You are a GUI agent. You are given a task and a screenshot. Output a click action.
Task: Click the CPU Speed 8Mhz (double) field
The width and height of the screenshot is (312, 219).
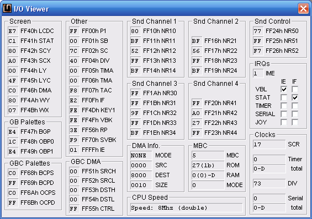tap(187, 208)
